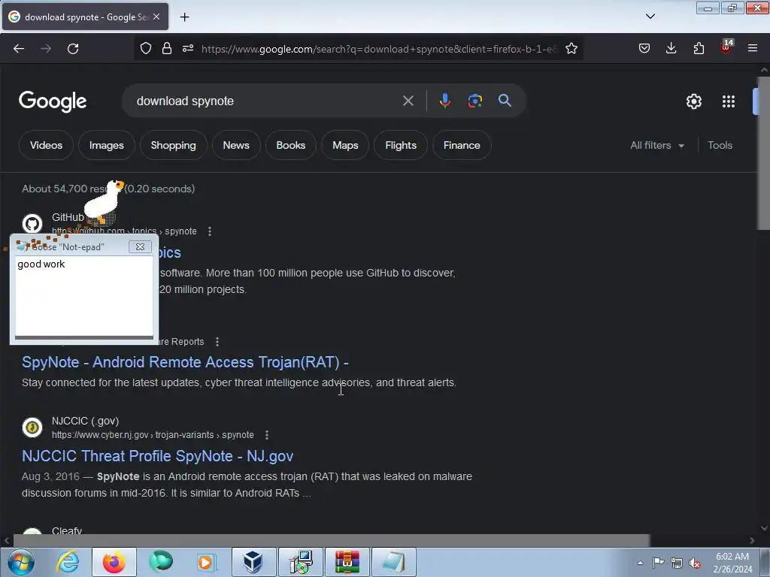770x577 pixels.
Task: Open a new tab with plus button
Action: 185,17
